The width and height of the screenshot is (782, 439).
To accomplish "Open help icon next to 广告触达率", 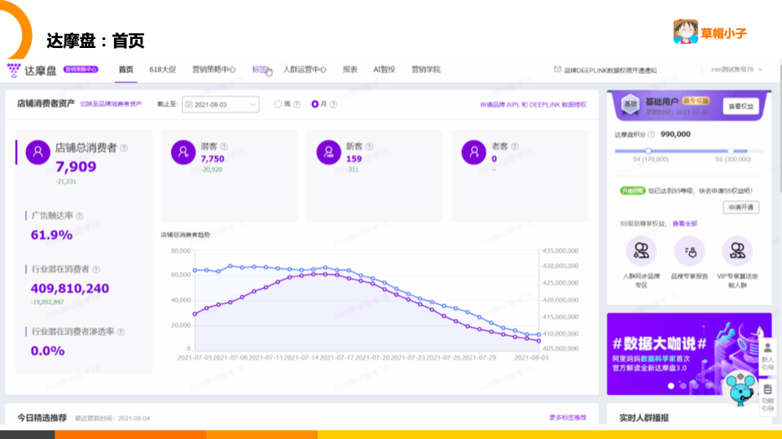I will click(80, 216).
